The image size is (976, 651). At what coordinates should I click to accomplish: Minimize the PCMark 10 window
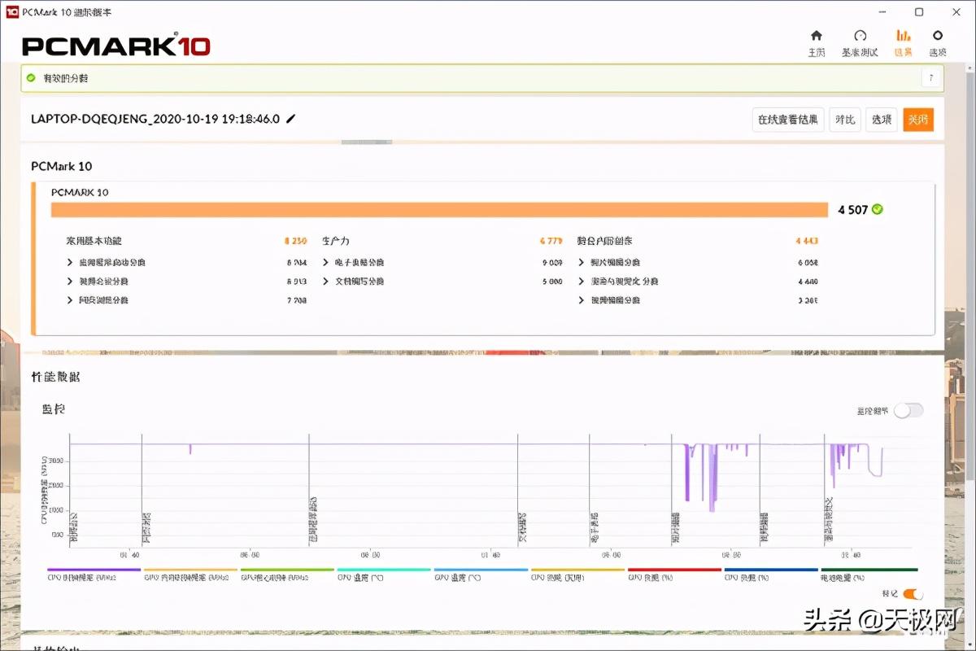tap(883, 12)
